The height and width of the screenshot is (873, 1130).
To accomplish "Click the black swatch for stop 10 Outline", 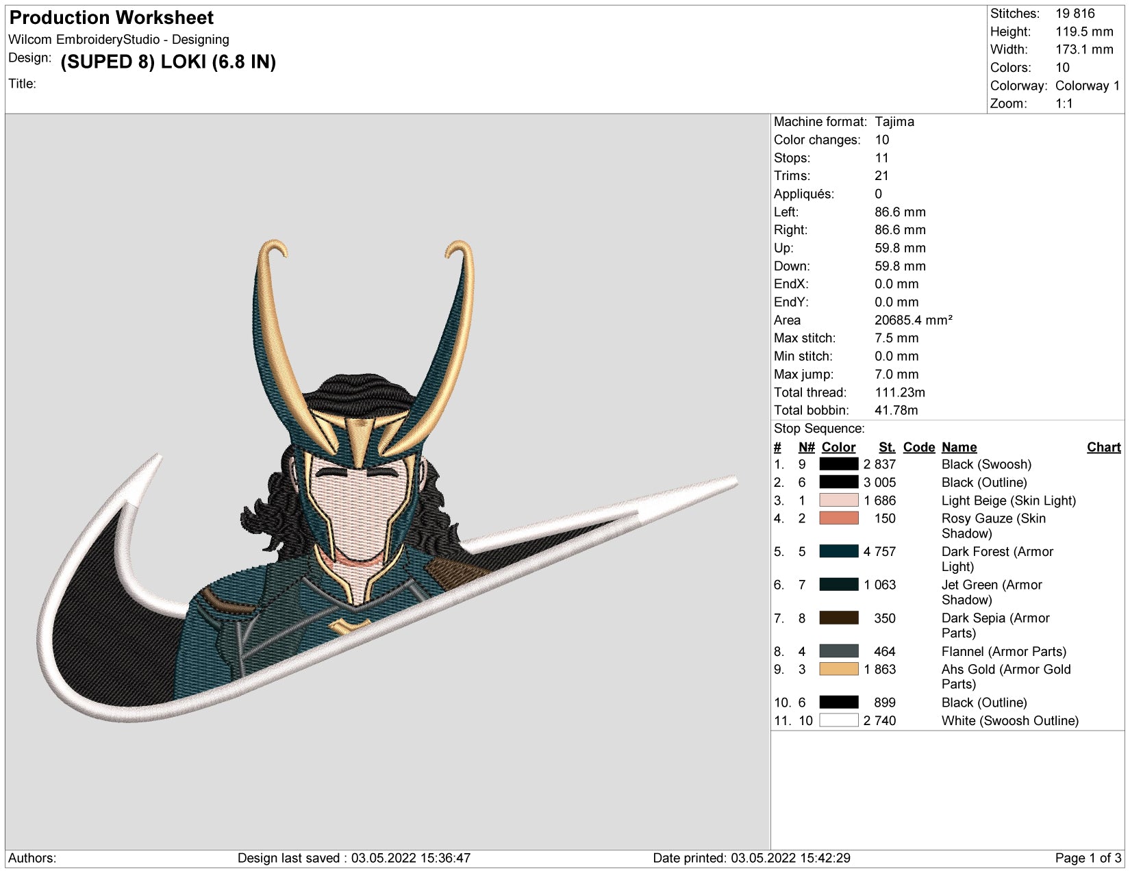I will tap(838, 703).
